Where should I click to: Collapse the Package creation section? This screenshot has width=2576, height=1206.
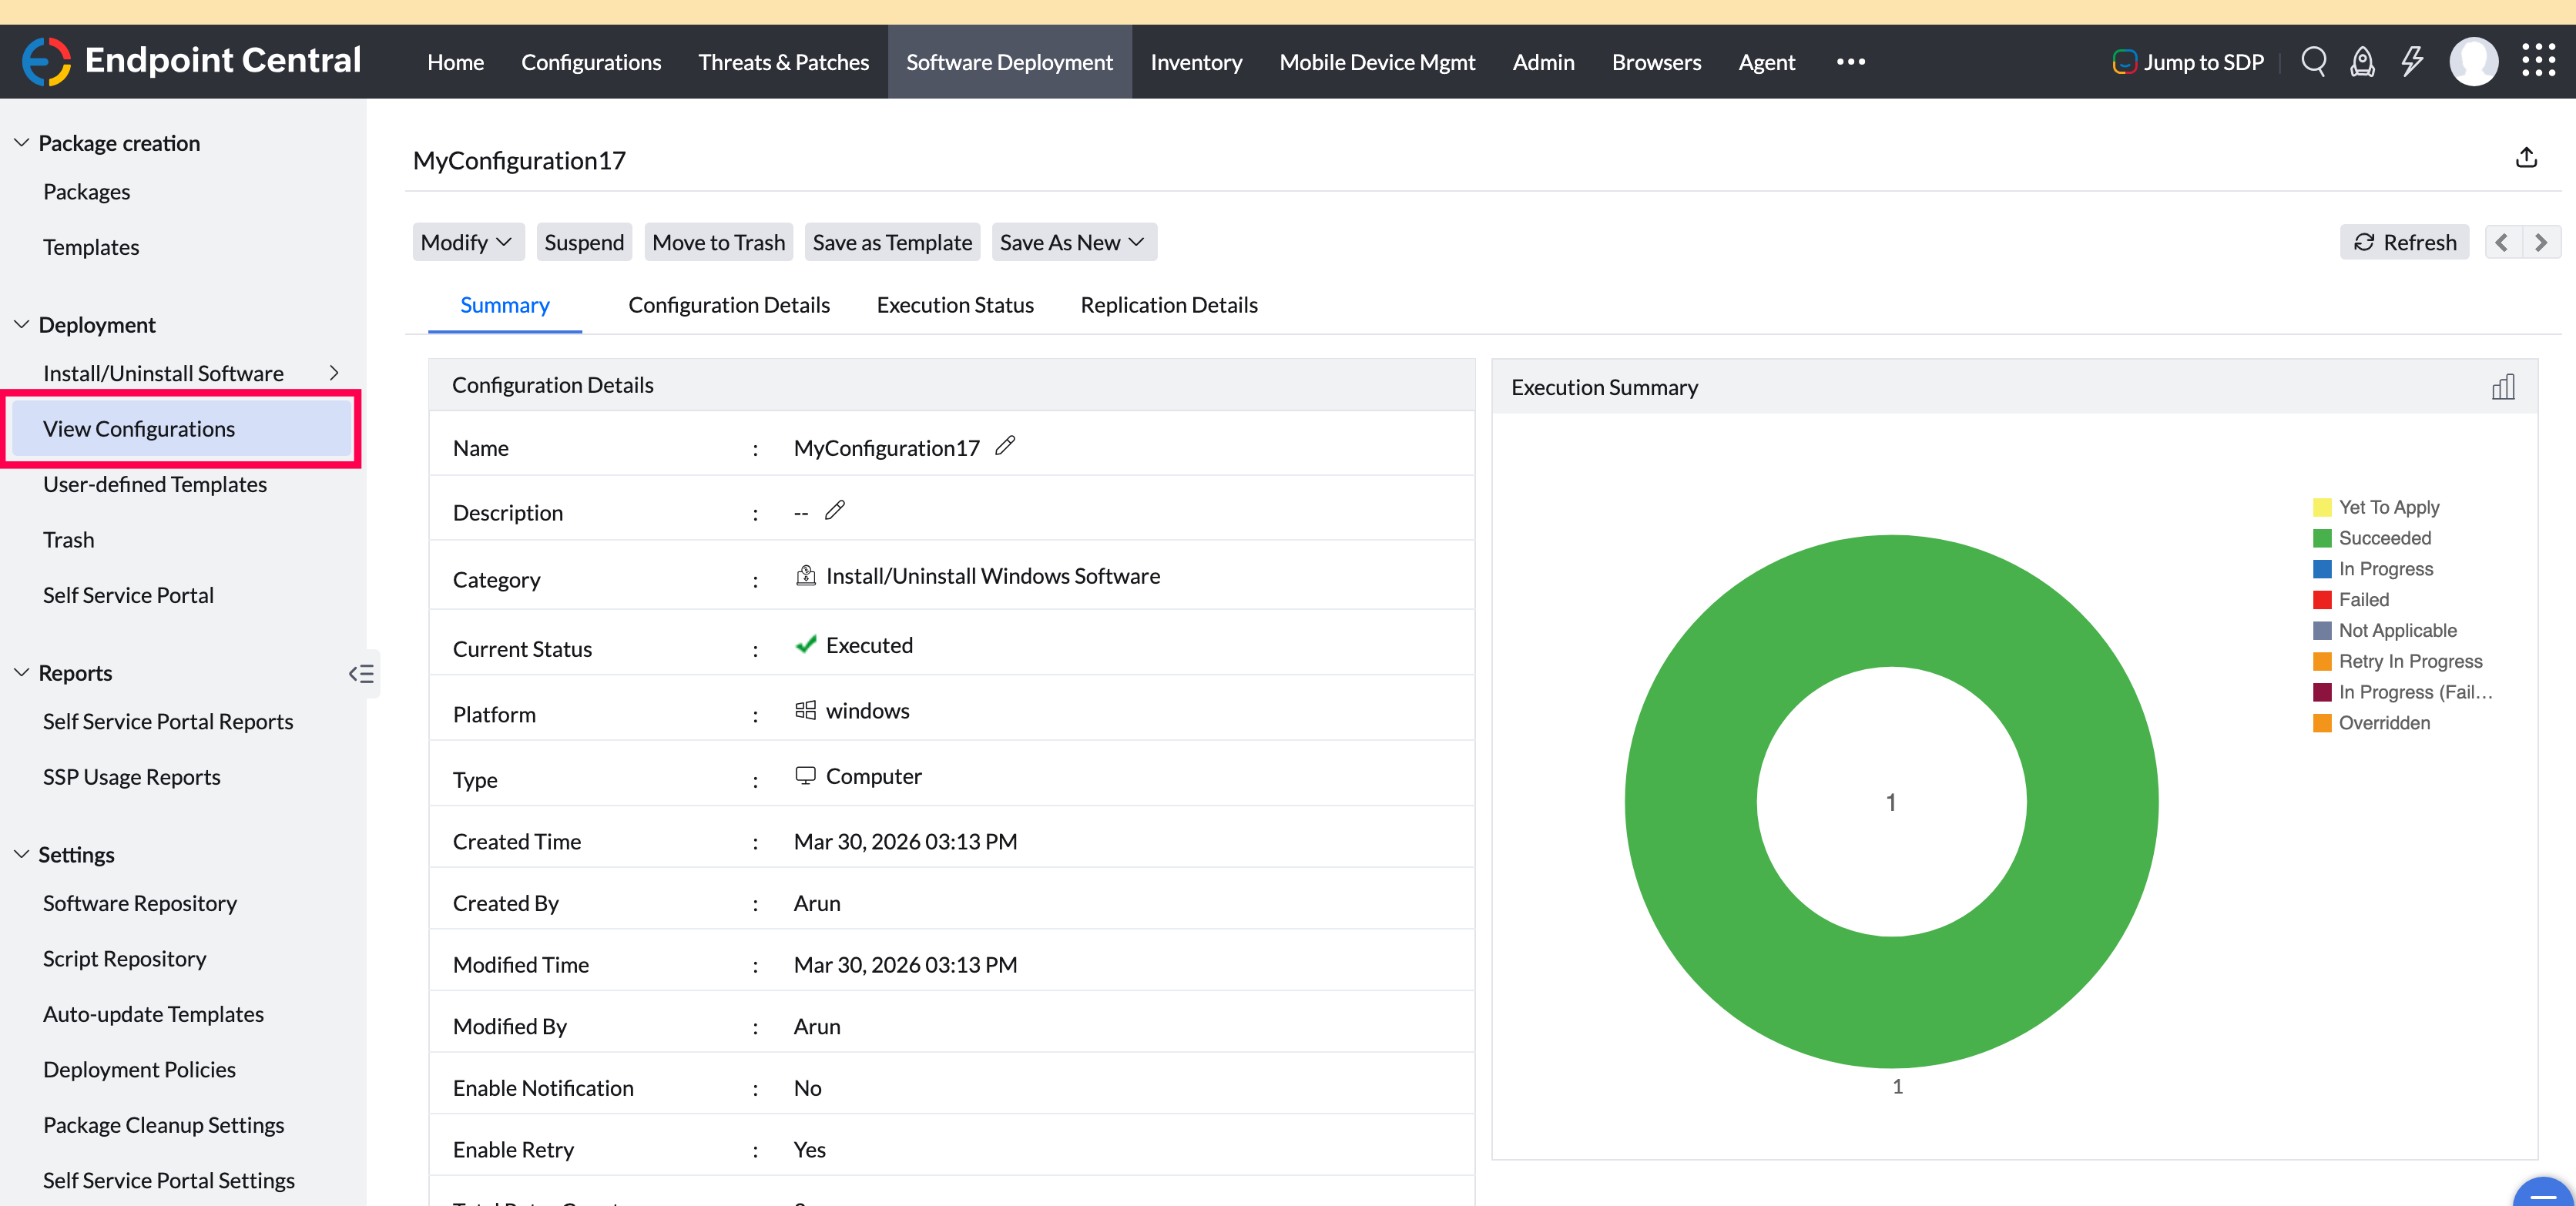click(x=22, y=143)
